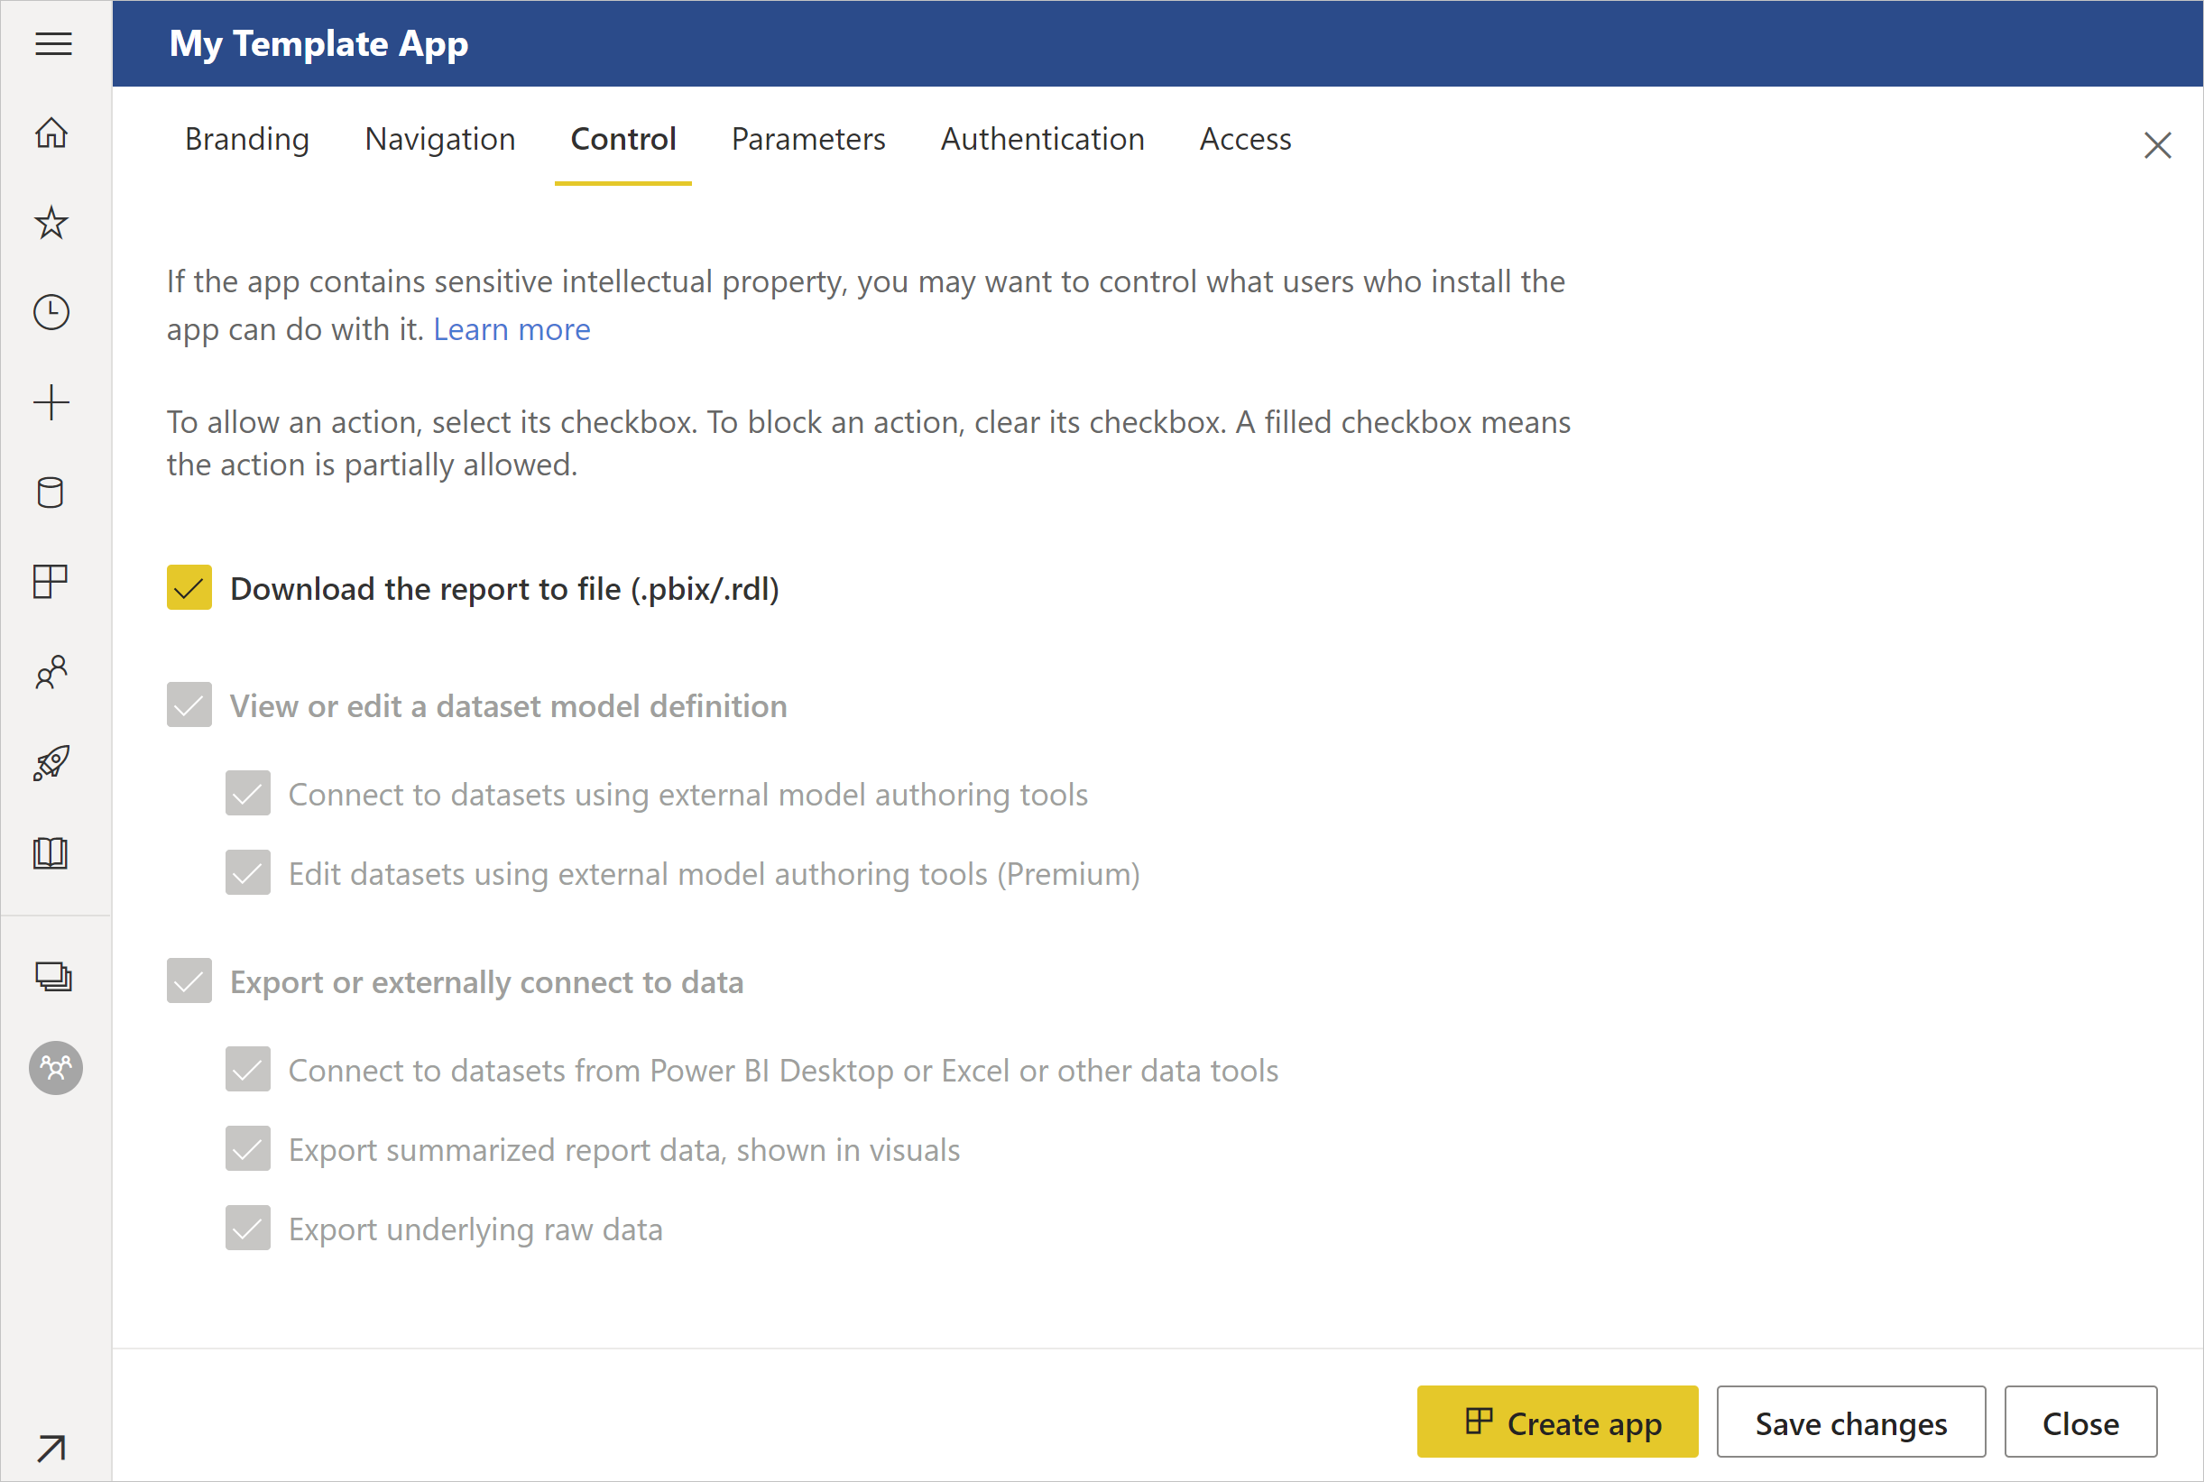This screenshot has width=2204, height=1482.
Task: Switch to the Parameters tab
Action: 807,139
